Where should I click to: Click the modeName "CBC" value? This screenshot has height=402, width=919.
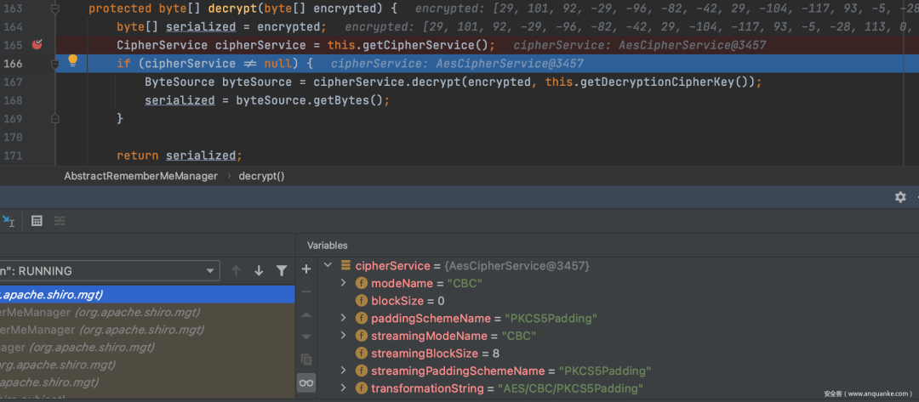point(466,283)
